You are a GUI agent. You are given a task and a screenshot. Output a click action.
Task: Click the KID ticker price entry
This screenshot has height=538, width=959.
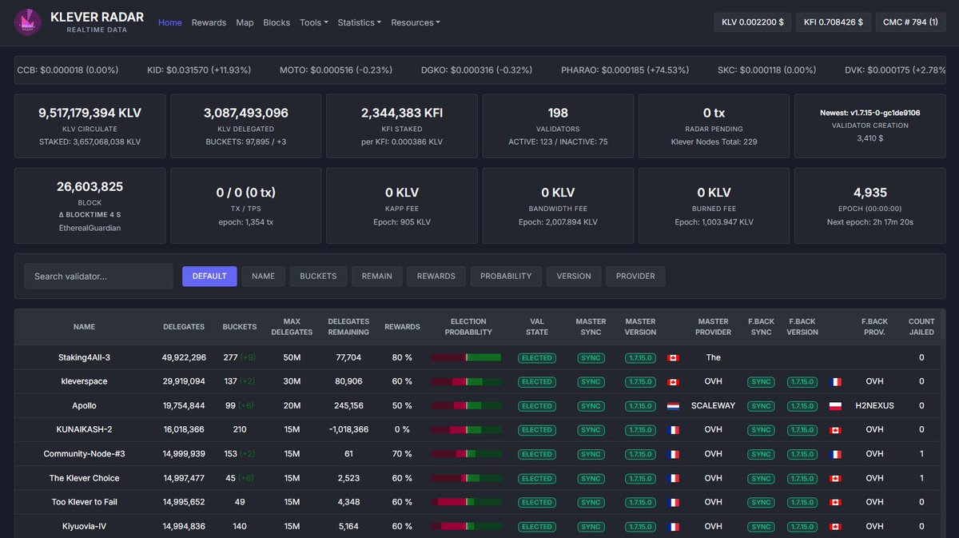click(199, 70)
